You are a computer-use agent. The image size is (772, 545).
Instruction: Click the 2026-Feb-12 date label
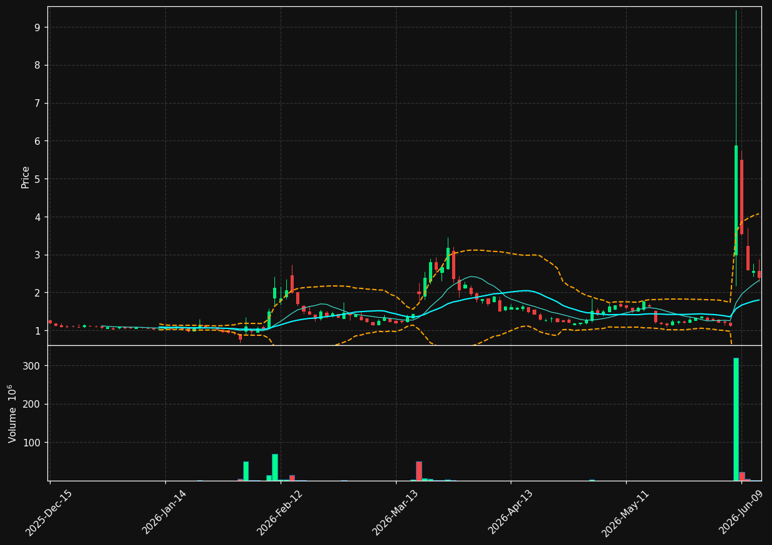click(280, 513)
